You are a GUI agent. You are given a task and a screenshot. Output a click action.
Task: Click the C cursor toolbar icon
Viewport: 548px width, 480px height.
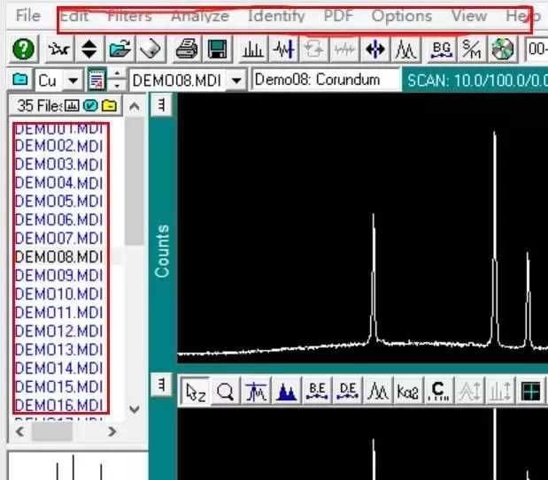pos(439,392)
